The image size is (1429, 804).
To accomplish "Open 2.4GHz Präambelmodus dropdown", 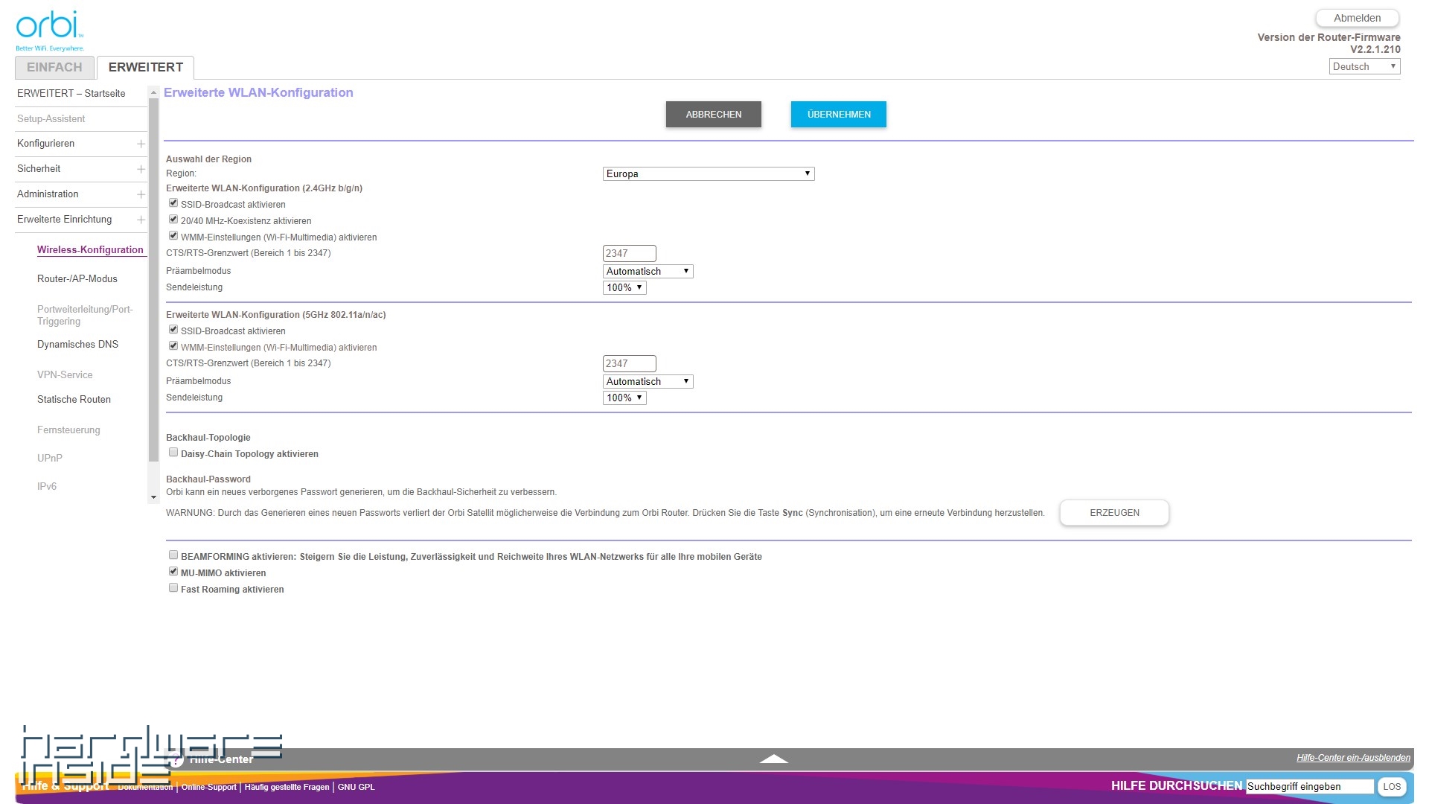I will click(x=648, y=271).
